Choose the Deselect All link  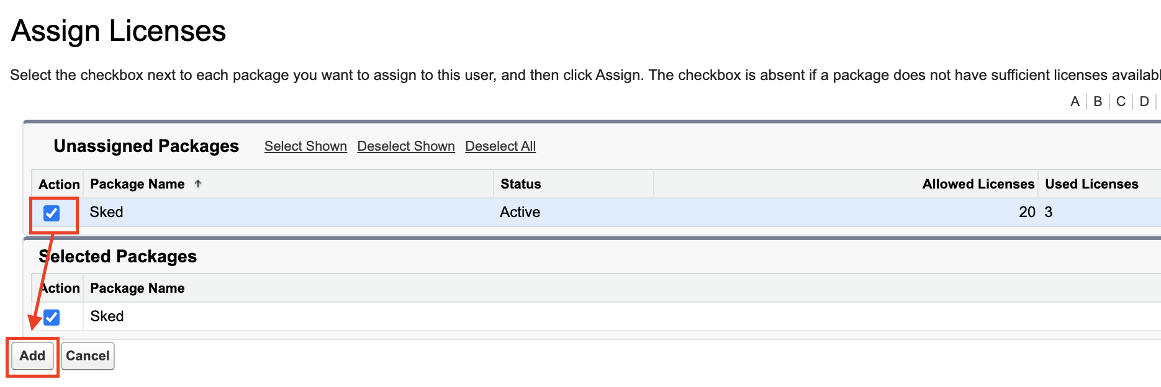[500, 146]
